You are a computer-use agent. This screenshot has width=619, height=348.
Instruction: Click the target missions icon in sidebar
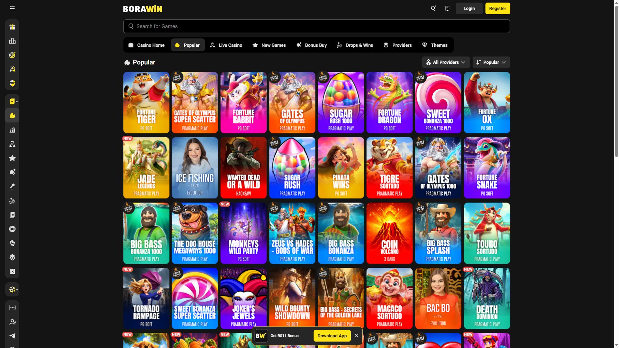[x=12, y=55]
